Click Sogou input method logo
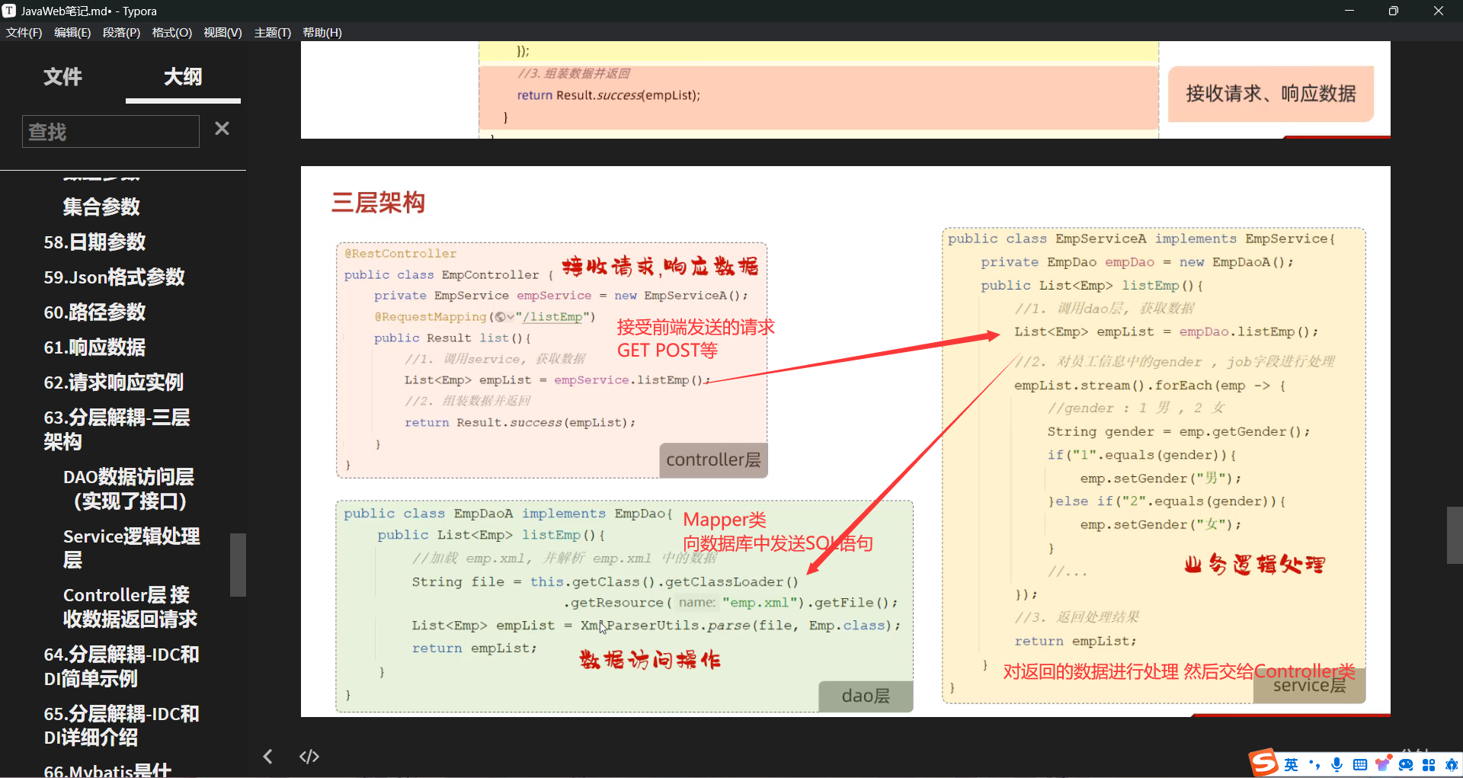 [1263, 763]
